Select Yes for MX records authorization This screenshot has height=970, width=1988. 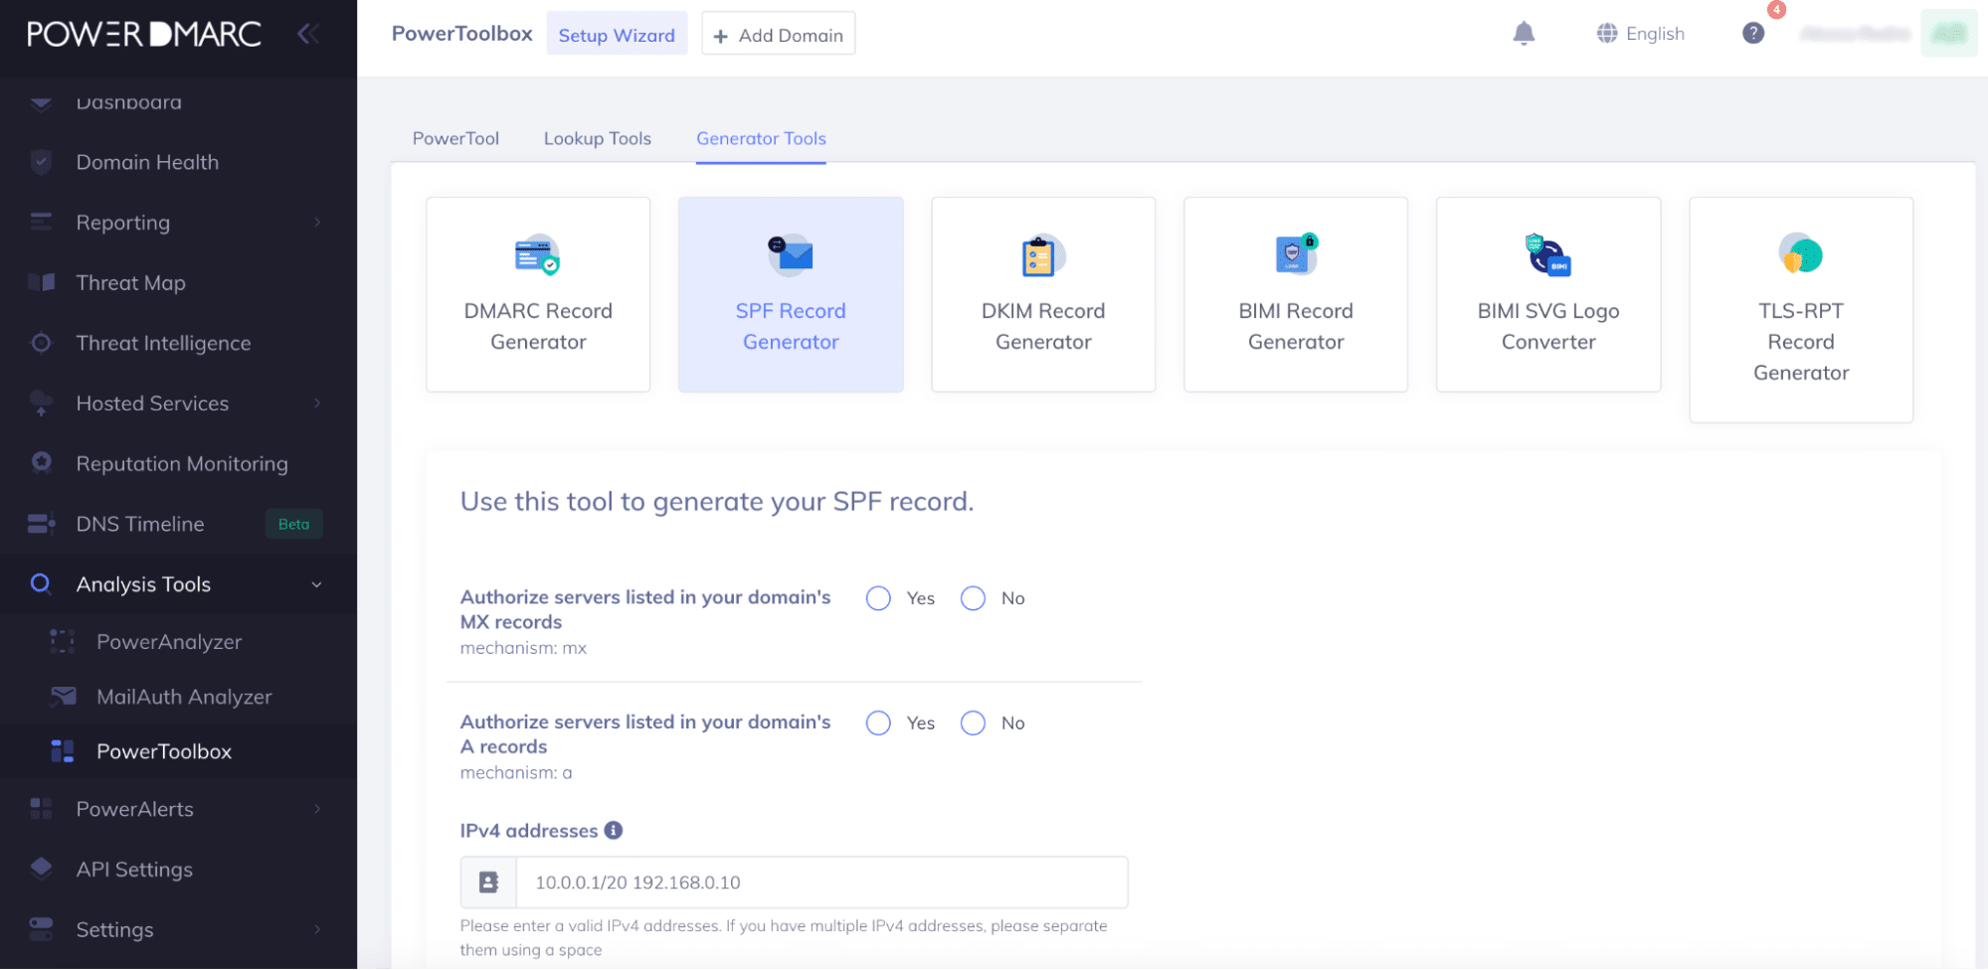pyautogui.click(x=878, y=598)
